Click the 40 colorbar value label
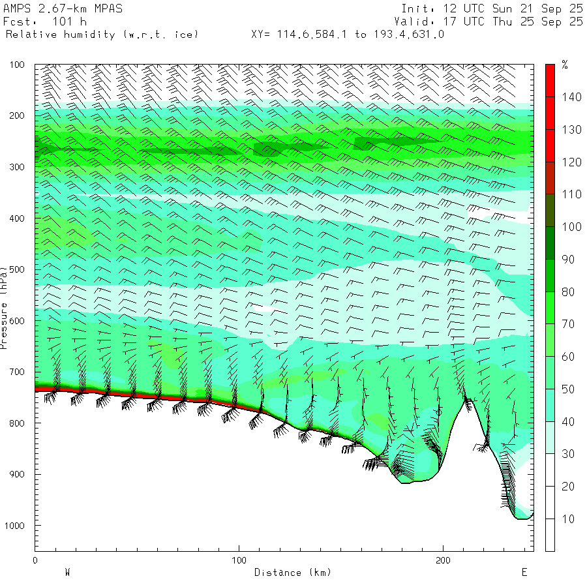587x587 pixels. (x=568, y=422)
